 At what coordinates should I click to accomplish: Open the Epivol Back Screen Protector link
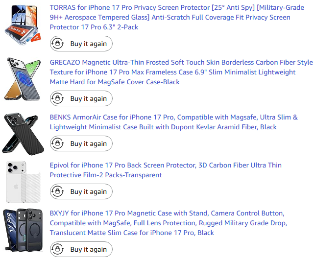(166, 170)
